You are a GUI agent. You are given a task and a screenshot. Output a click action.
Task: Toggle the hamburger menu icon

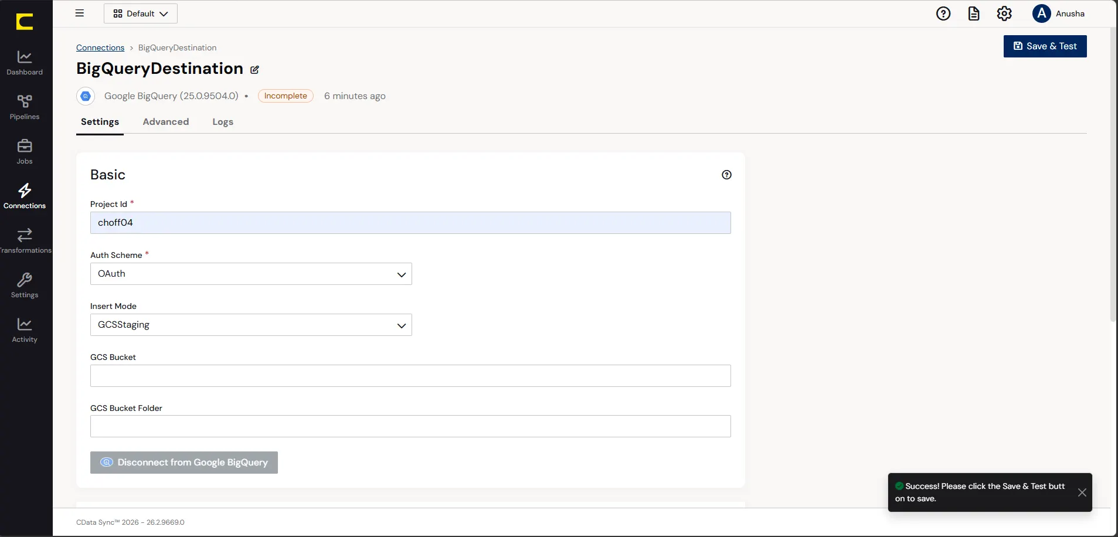(x=80, y=13)
